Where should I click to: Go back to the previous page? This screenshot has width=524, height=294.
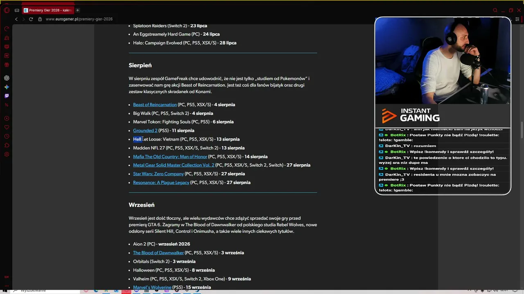point(16,19)
